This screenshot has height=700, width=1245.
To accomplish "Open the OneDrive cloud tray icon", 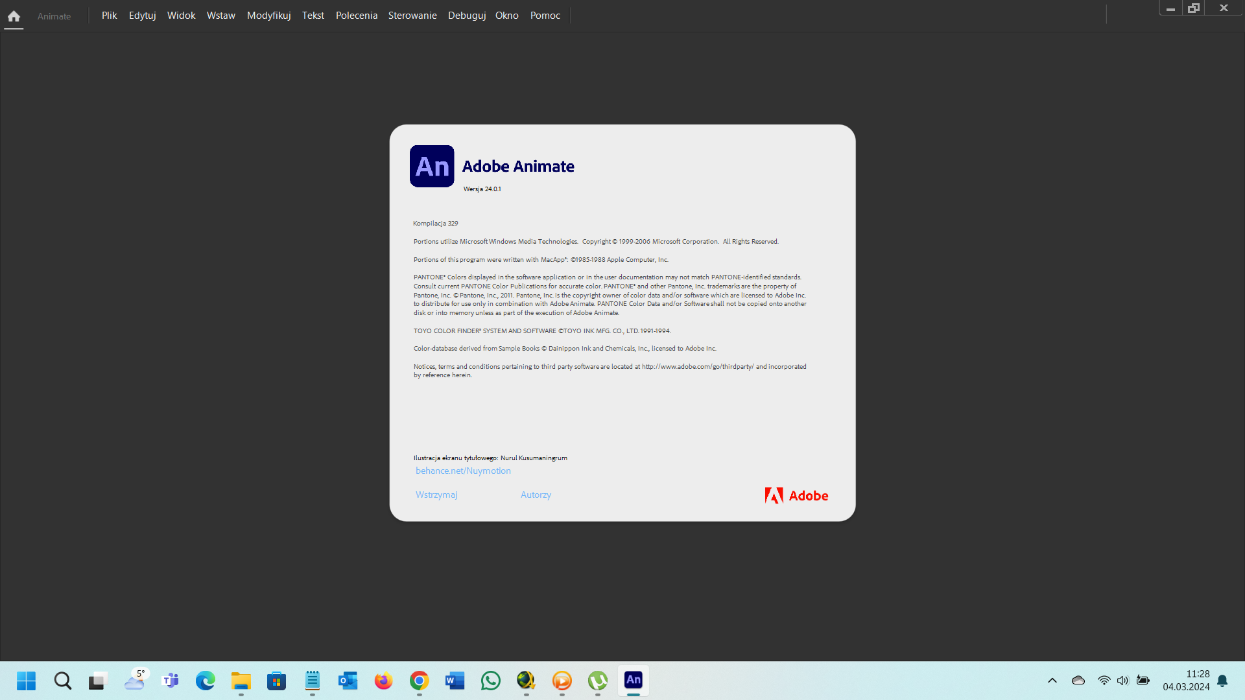I will pyautogui.click(x=1078, y=681).
